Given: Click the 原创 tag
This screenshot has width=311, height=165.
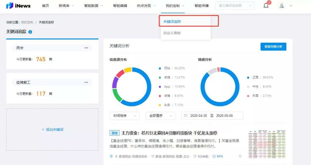Looking at the screenshot, I should pyautogui.click(x=114, y=133).
